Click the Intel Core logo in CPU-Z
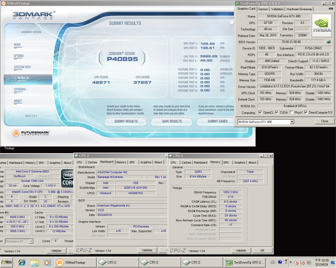The image size is (336, 268). [67, 178]
